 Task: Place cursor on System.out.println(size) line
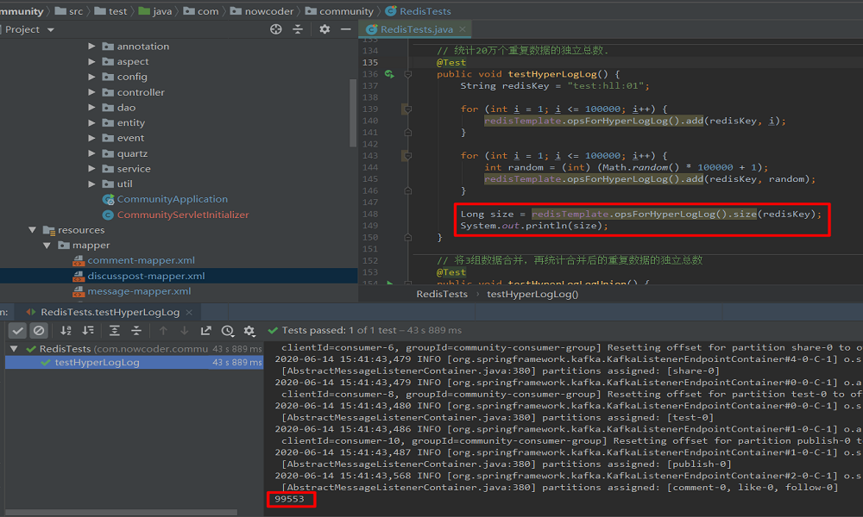(534, 226)
